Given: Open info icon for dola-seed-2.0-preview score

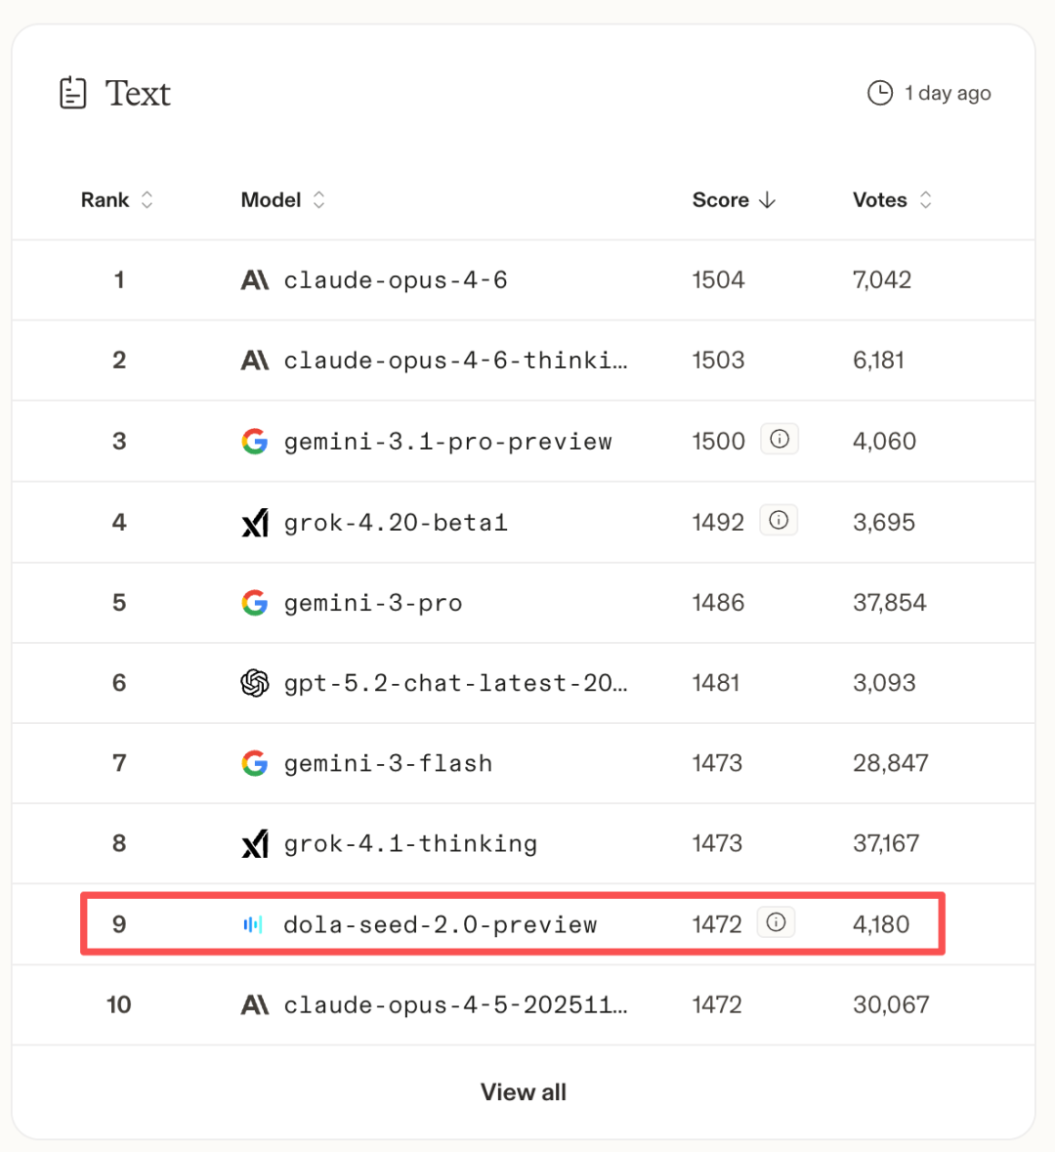Looking at the screenshot, I should click(776, 922).
